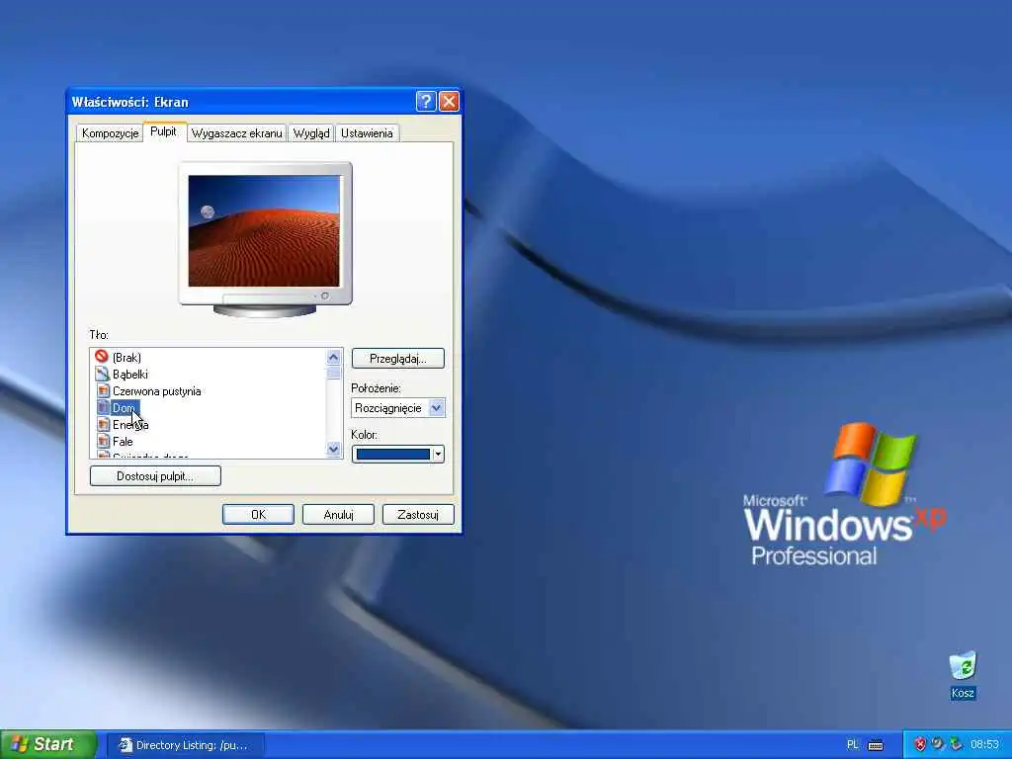Click the grey circular tray icon

click(937, 744)
